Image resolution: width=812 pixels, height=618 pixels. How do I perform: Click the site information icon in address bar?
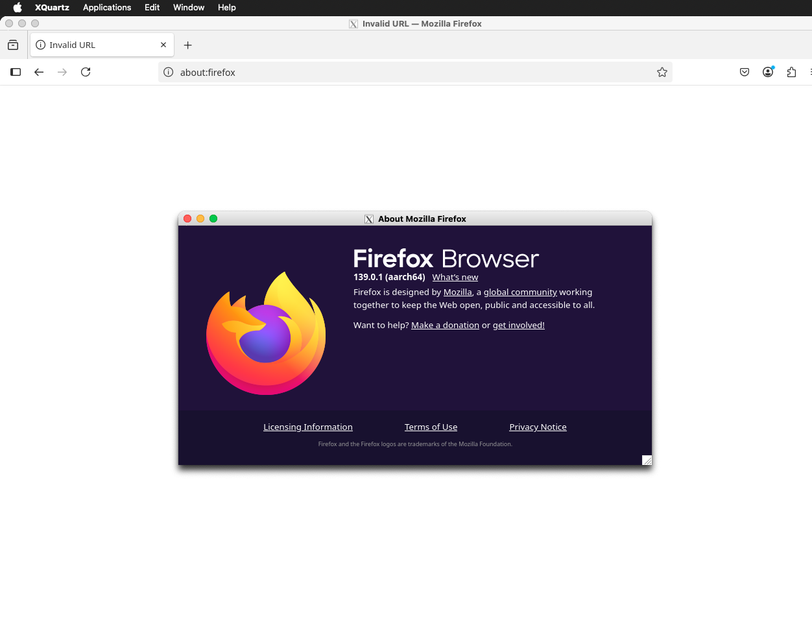tap(169, 72)
